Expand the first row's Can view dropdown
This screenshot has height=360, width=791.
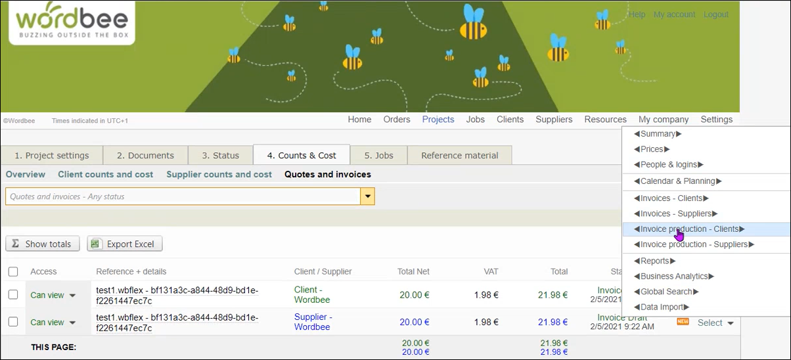(72, 296)
